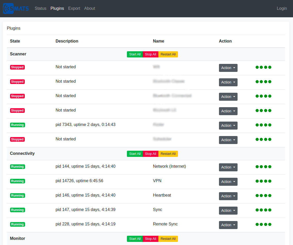Click the Heartbeat plugin name
Viewport: 293px width, 245px height.
point(162,195)
